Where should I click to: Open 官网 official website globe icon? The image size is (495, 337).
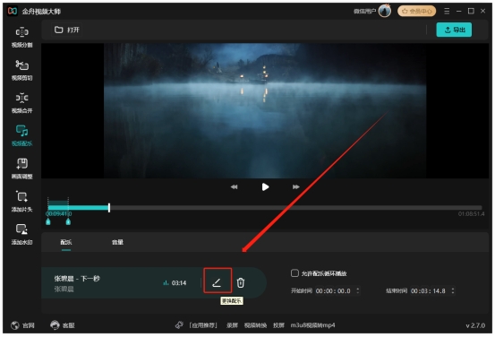[15, 325]
